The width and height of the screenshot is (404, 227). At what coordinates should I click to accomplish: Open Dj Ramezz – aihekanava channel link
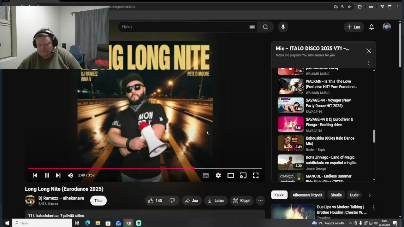click(x=61, y=198)
